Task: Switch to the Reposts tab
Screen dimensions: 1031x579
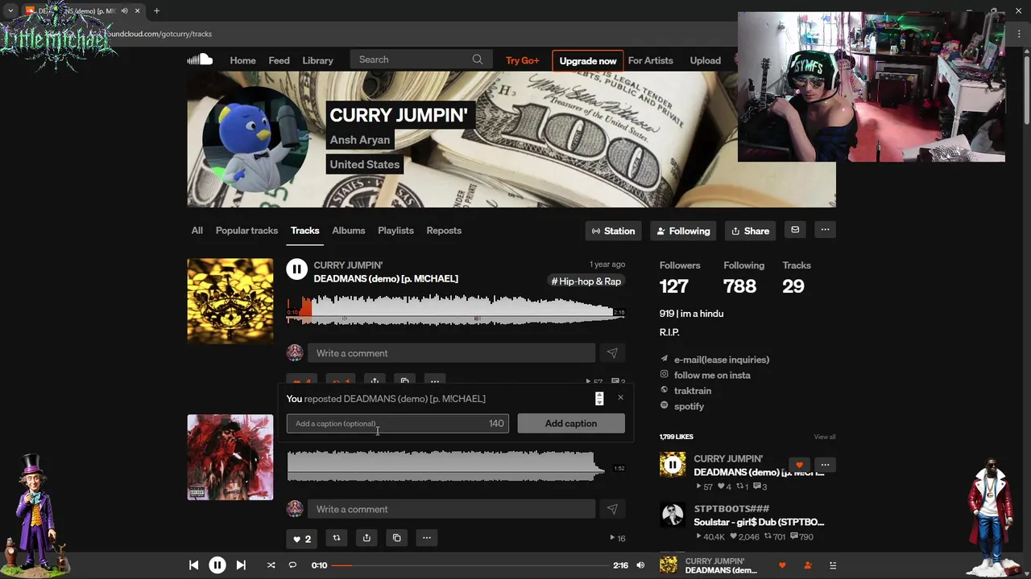Action: [444, 231]
